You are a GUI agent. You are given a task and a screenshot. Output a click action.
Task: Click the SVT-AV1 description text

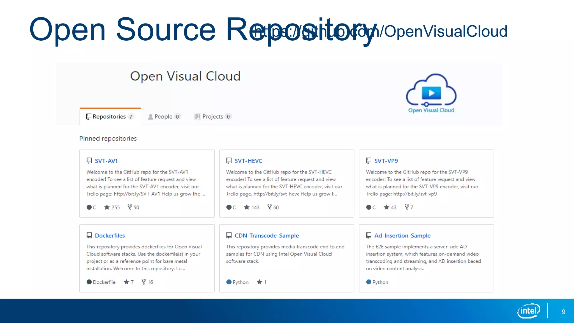coord(146,183)
